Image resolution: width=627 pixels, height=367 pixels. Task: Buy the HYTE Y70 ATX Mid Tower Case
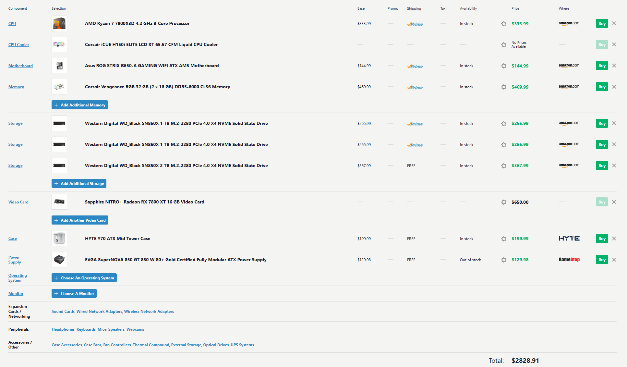pyautogui.click(x=602, y=239)
